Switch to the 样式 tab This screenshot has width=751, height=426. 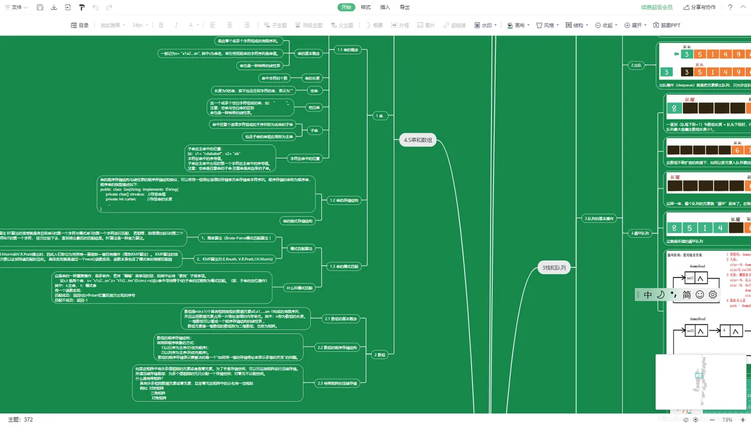(366, 8)
